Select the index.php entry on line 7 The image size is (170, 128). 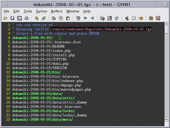pos(41,51)
